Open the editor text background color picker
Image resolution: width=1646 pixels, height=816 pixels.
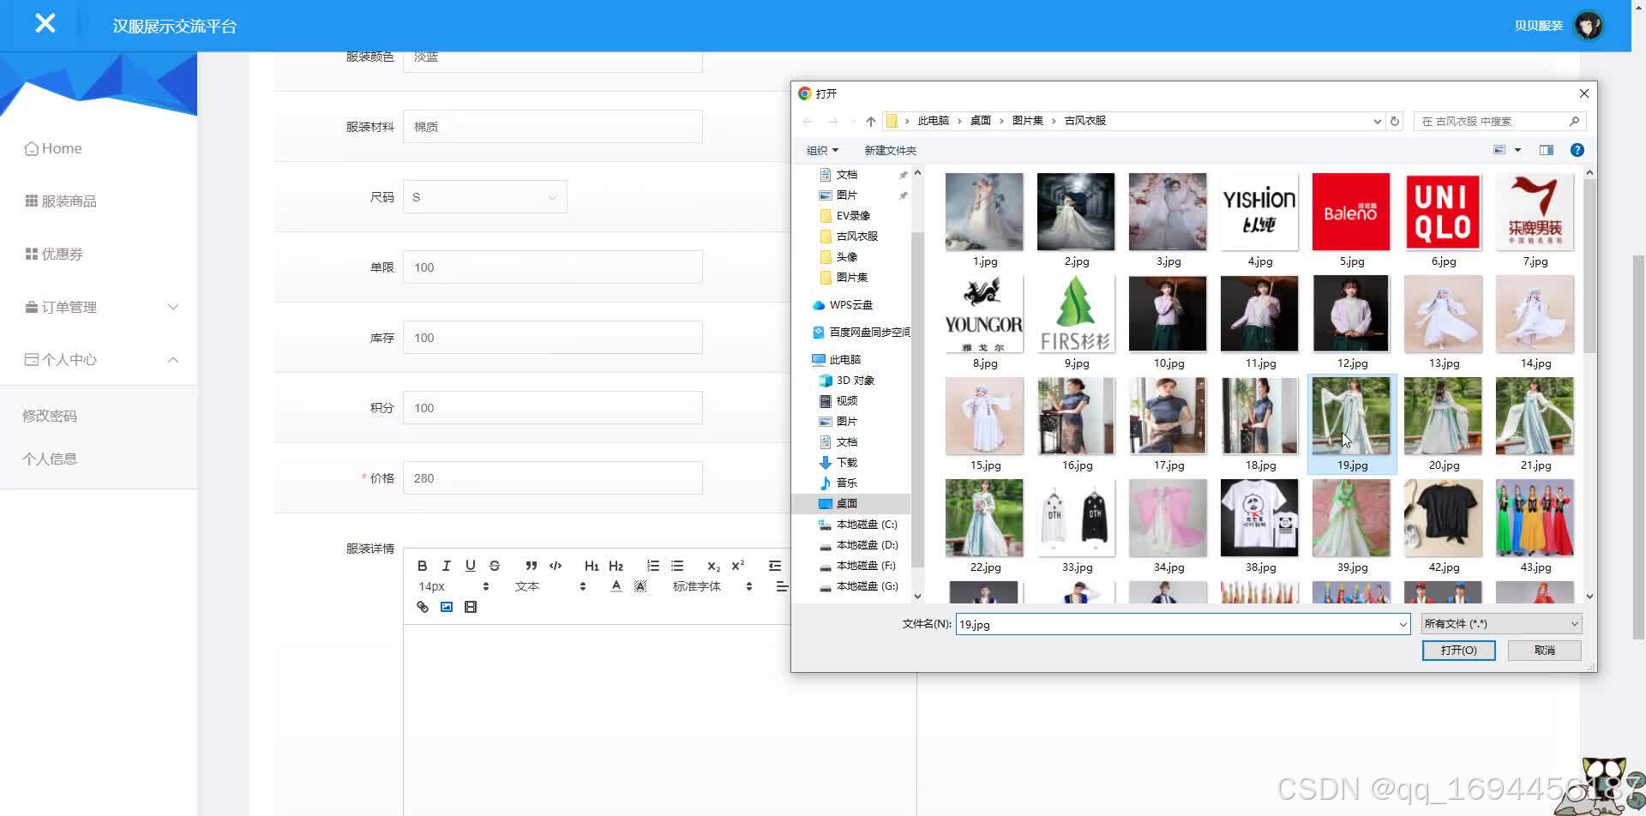(x=640, y=586)
